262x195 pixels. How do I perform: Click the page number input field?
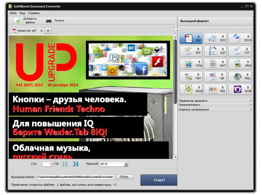[x=47, y=164]
